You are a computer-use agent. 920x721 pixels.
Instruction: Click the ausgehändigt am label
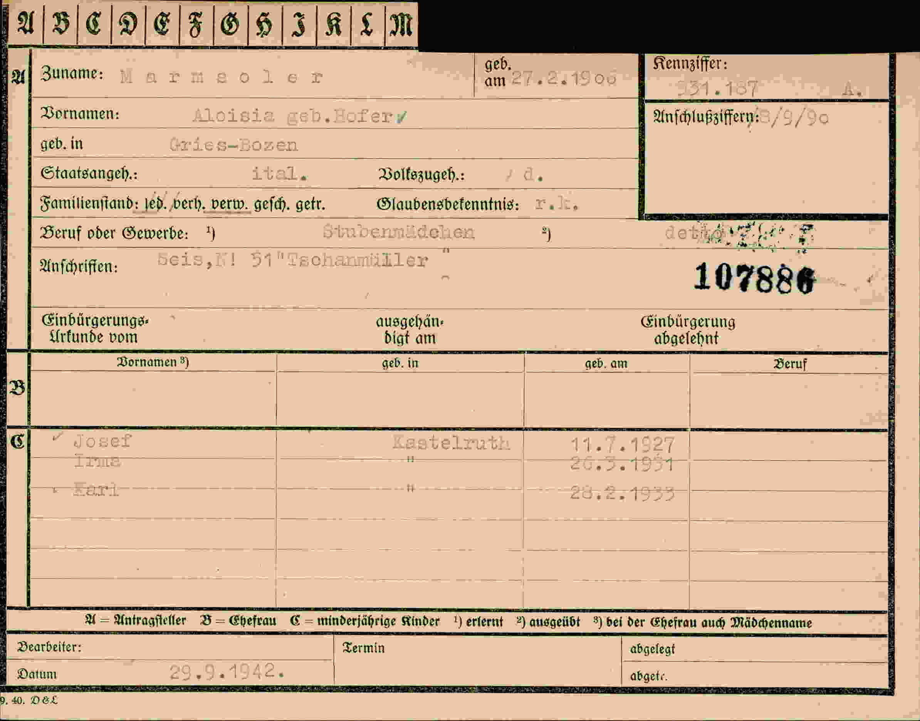(410, 330)
